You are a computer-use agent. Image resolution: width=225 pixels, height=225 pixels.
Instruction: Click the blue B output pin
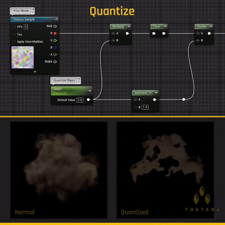coord(55,48)
